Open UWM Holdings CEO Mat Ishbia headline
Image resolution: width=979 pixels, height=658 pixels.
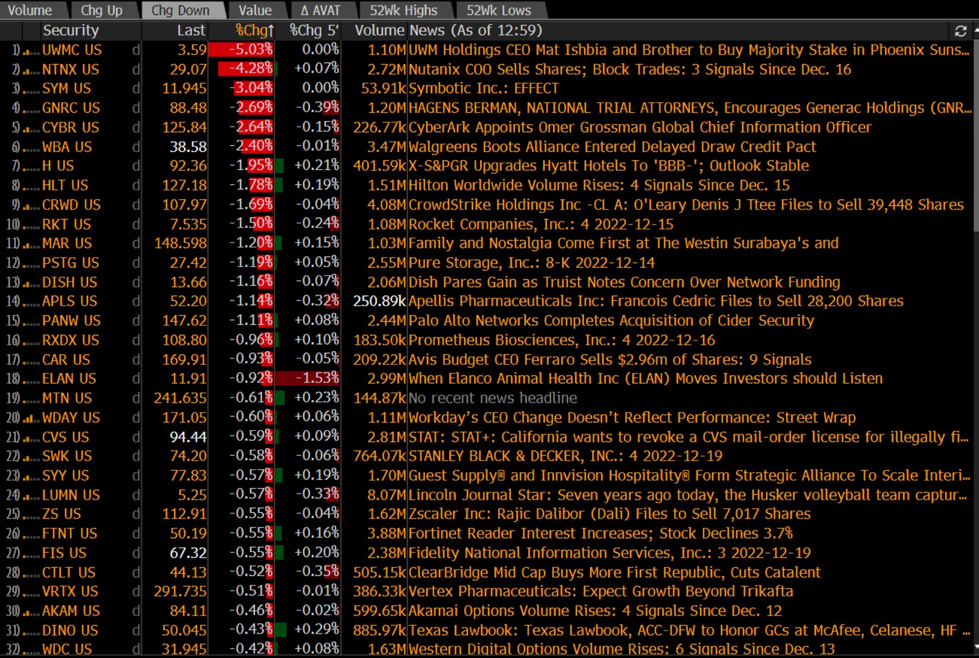point(689,50)
